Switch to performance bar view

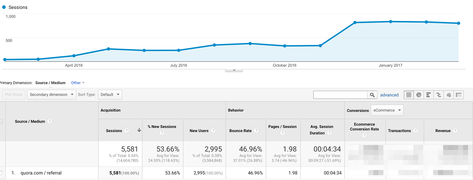(428, 95)
